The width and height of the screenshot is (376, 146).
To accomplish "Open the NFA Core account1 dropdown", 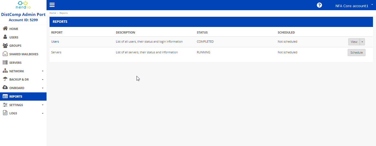I will [x=354, y=5].
